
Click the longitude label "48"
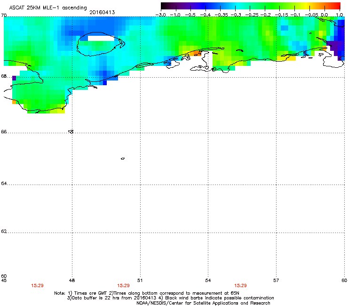[72, 281]
